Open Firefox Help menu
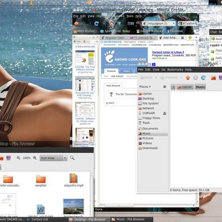This screenshot has width=222, height=222. [x=139, y=16]
